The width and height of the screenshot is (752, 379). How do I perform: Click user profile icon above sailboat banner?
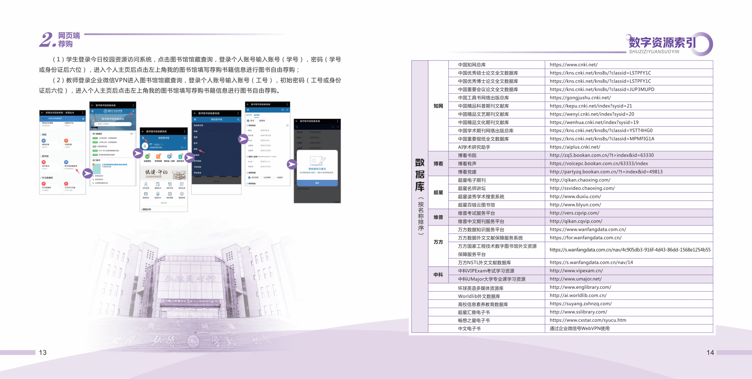[x=133, y=111]
